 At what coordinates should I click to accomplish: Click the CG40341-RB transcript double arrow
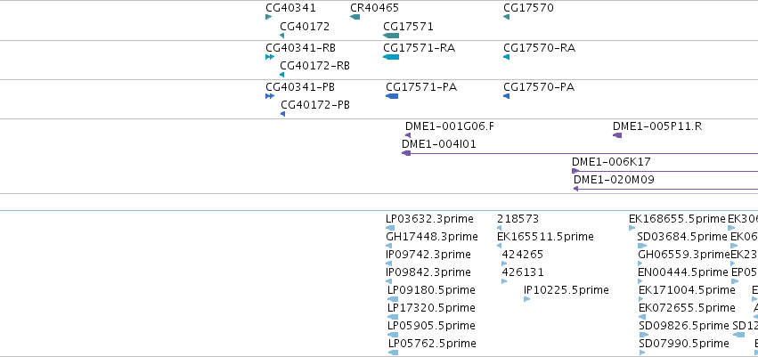(270, 57)
